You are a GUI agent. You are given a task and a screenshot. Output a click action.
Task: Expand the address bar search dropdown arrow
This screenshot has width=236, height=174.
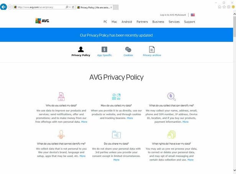tap(70, 7)
